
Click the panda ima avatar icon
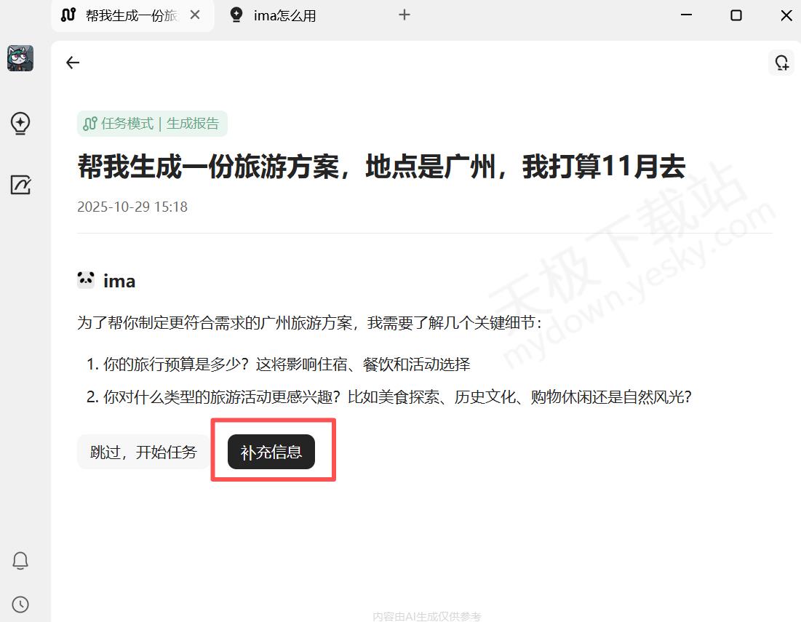point(86,280)
